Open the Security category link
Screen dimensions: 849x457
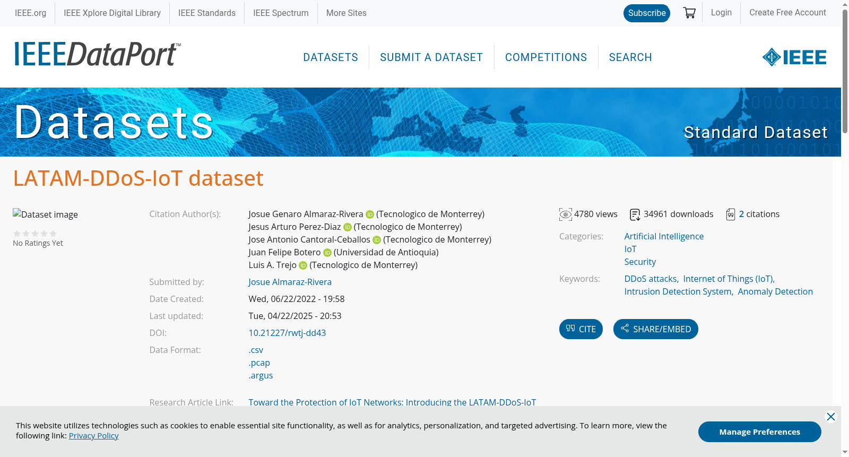[640, 262]
